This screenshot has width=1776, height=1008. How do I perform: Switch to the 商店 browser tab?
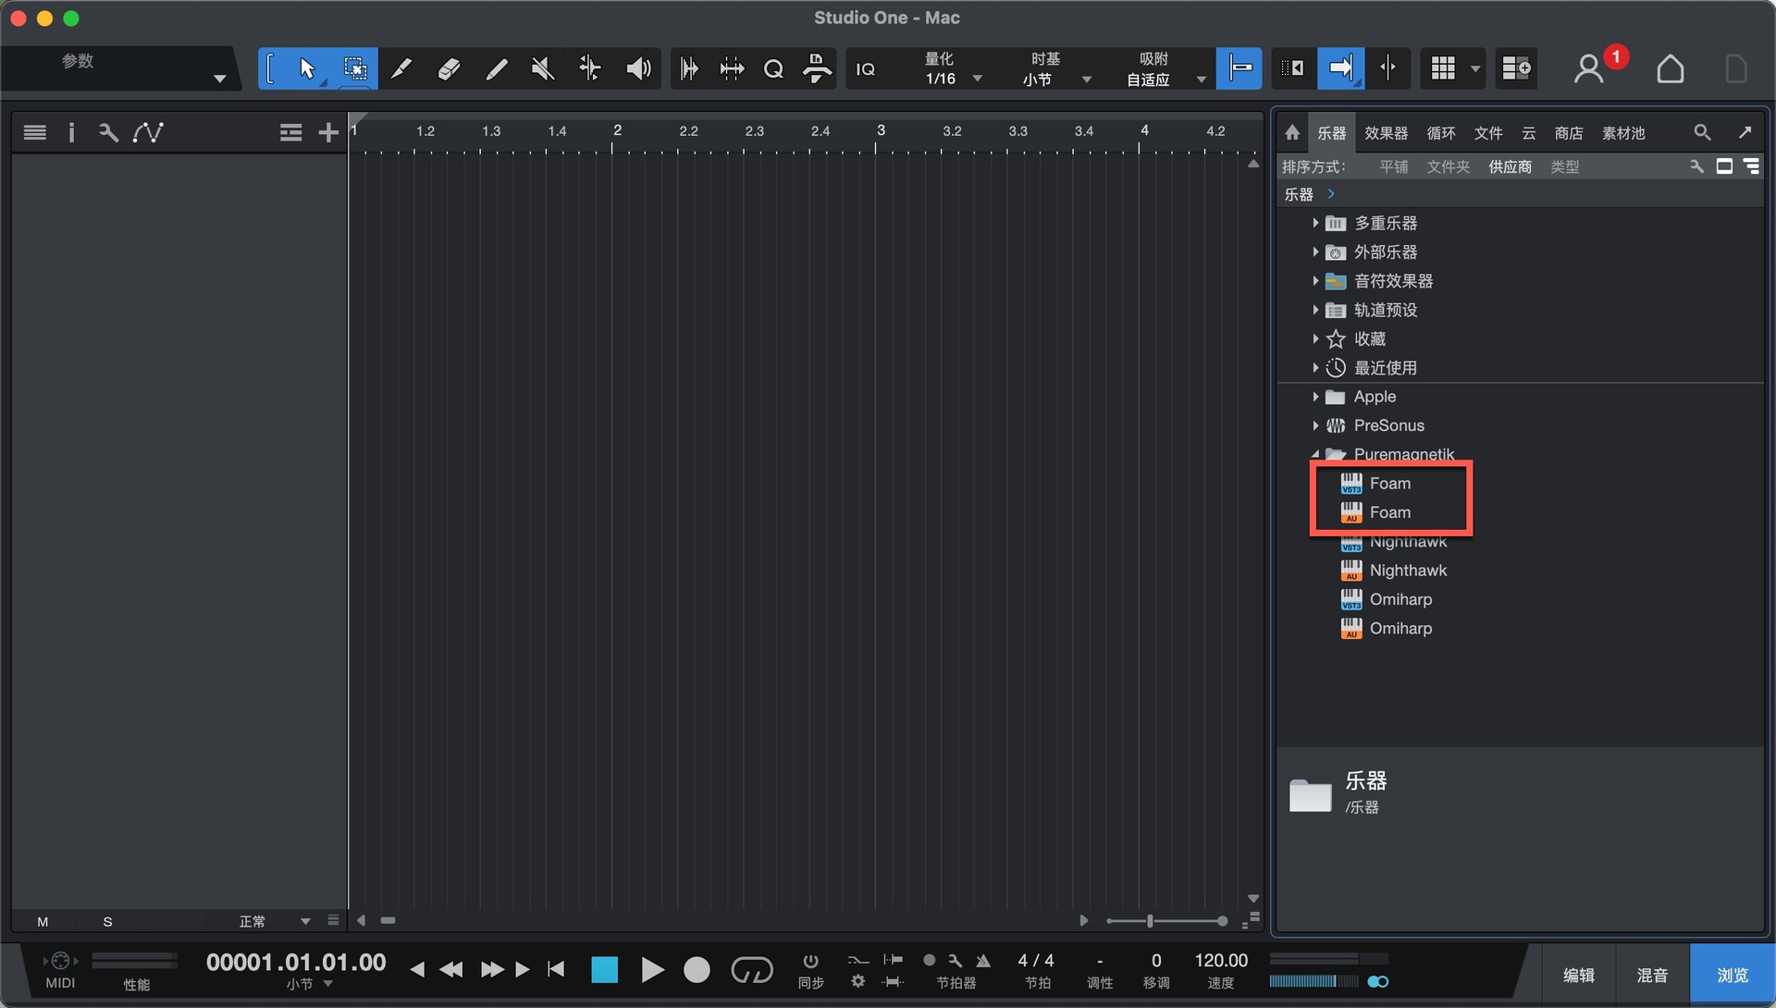1569,133
